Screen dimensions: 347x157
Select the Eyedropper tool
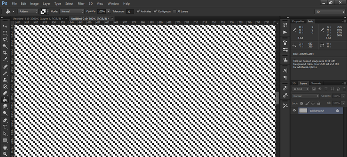click(x=5, y=59)
